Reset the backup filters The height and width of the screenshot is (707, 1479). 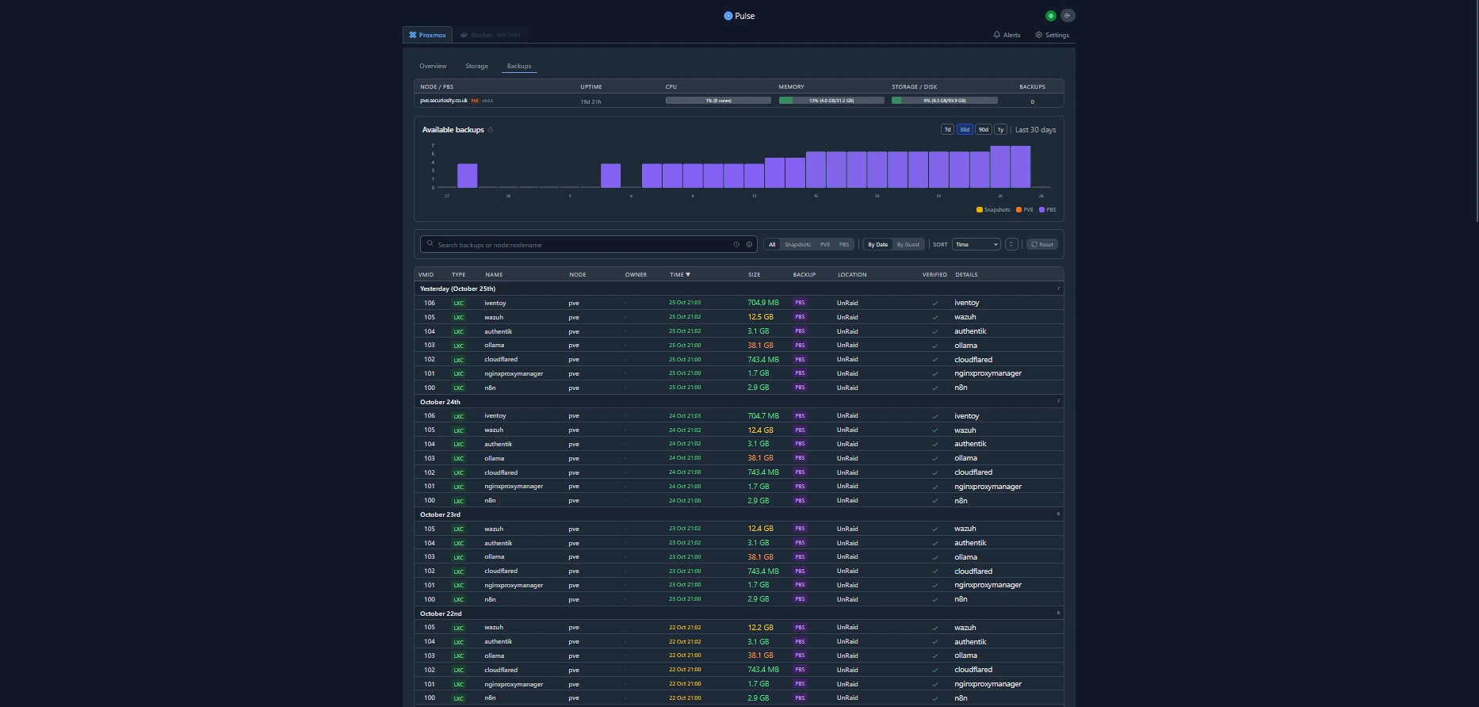click(x=1042, y=245)
